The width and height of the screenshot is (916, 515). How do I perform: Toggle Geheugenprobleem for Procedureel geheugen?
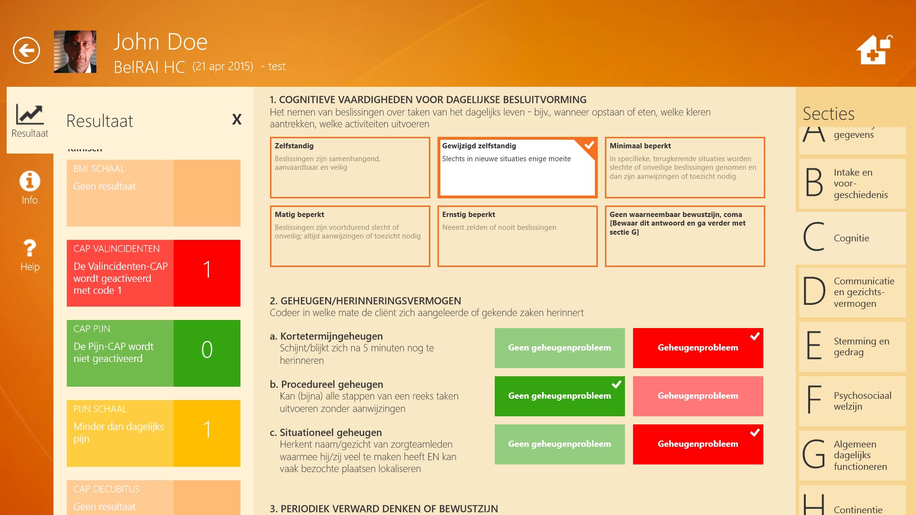[697, 396]
